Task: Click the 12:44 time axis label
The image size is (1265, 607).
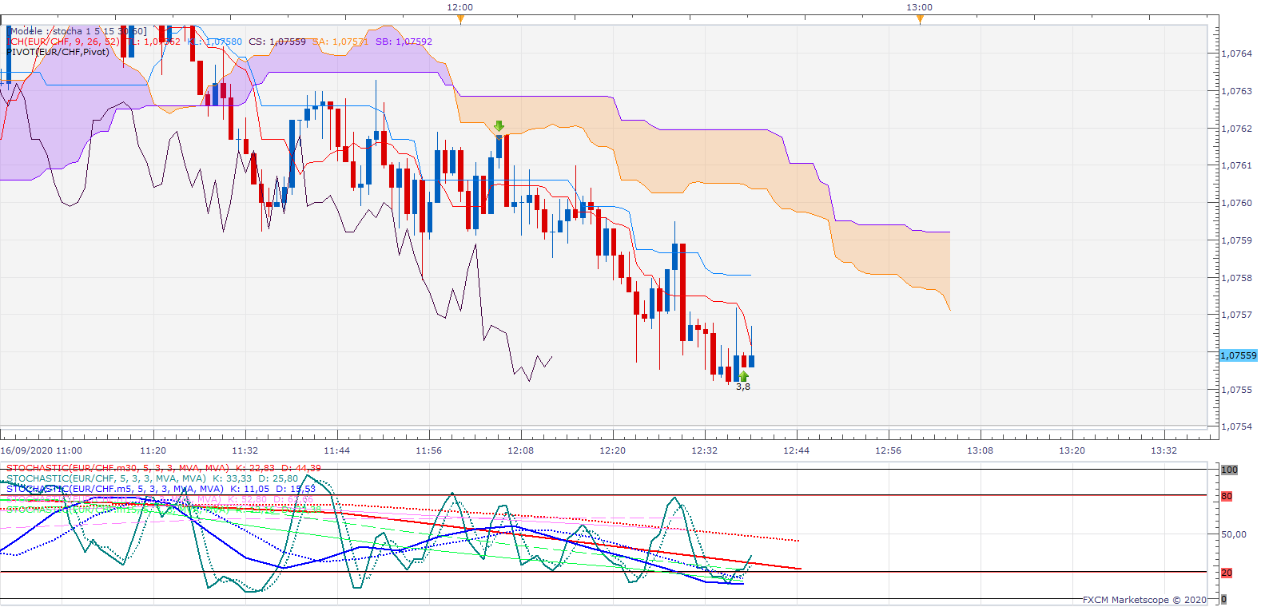Action: click(x=797, y=450)
